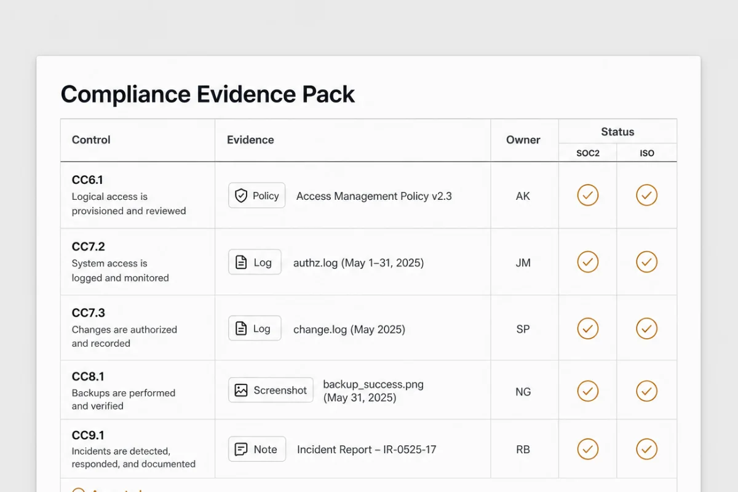This screenshot has height=492, width=738.
Task: Click ISO check icon for CC6.1
Action: (646, 196)
